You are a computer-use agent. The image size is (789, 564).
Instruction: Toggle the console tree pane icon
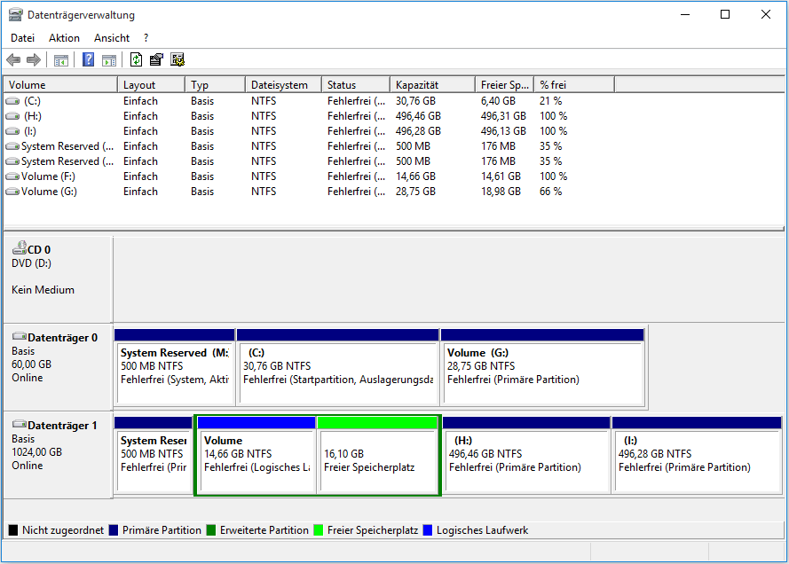59,59
